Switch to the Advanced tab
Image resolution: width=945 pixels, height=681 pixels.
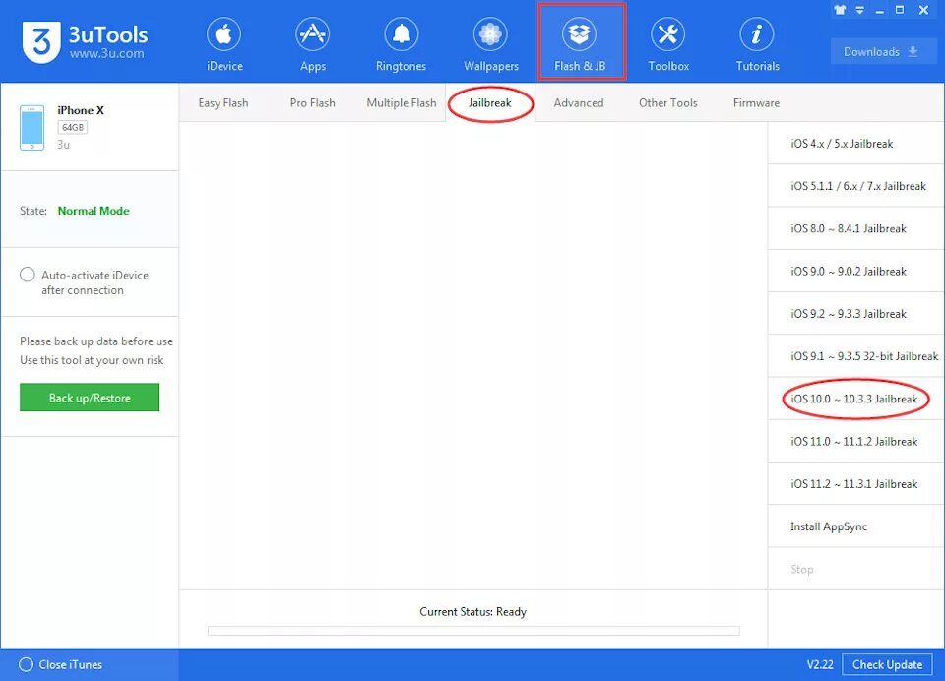(579, 103)
